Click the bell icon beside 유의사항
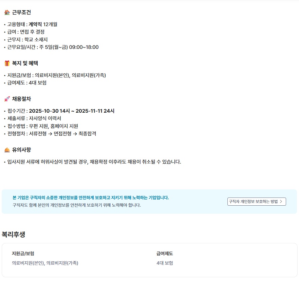This screenshot has height=281, width=299. tap(7, 150)
